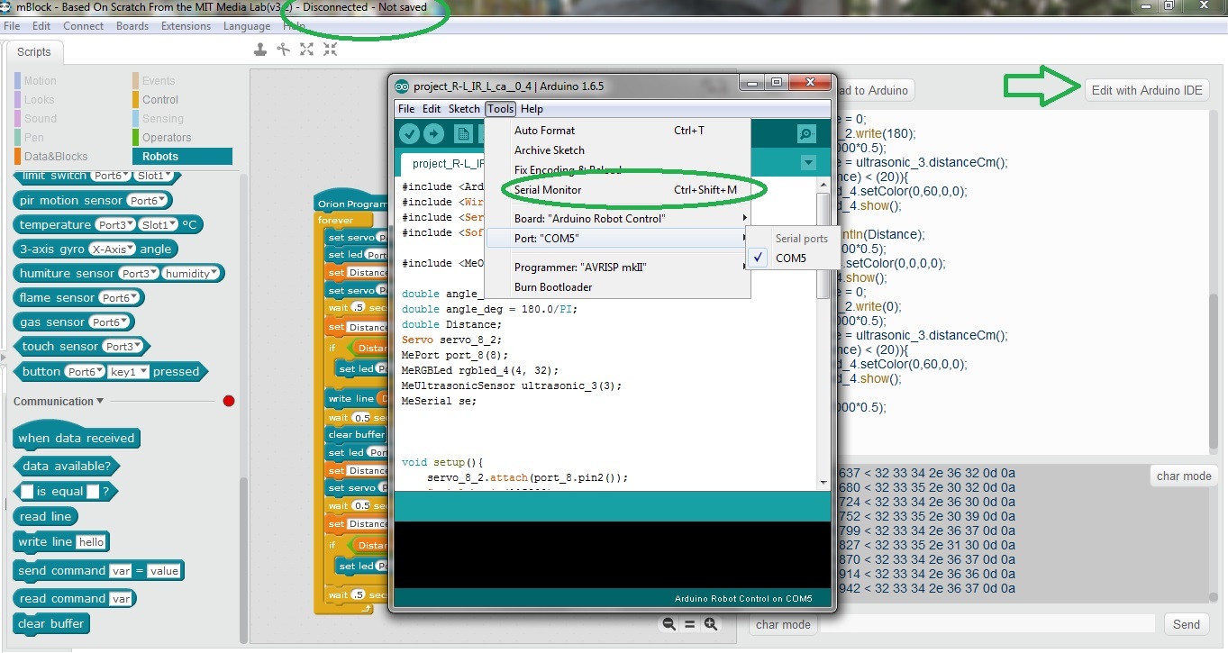This screenshot has height=653, width=1228.
Task: Open Serial Monitor from Tools menu
Action: [x=617, y=190]
